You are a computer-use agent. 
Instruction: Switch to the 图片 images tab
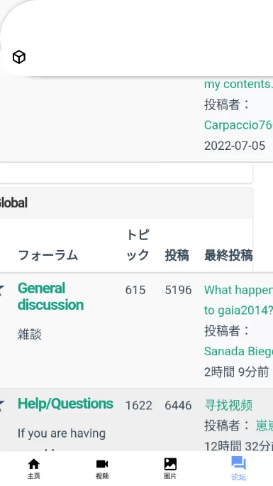170,468
